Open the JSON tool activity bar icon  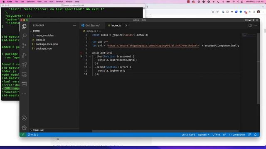coord(24,84)
